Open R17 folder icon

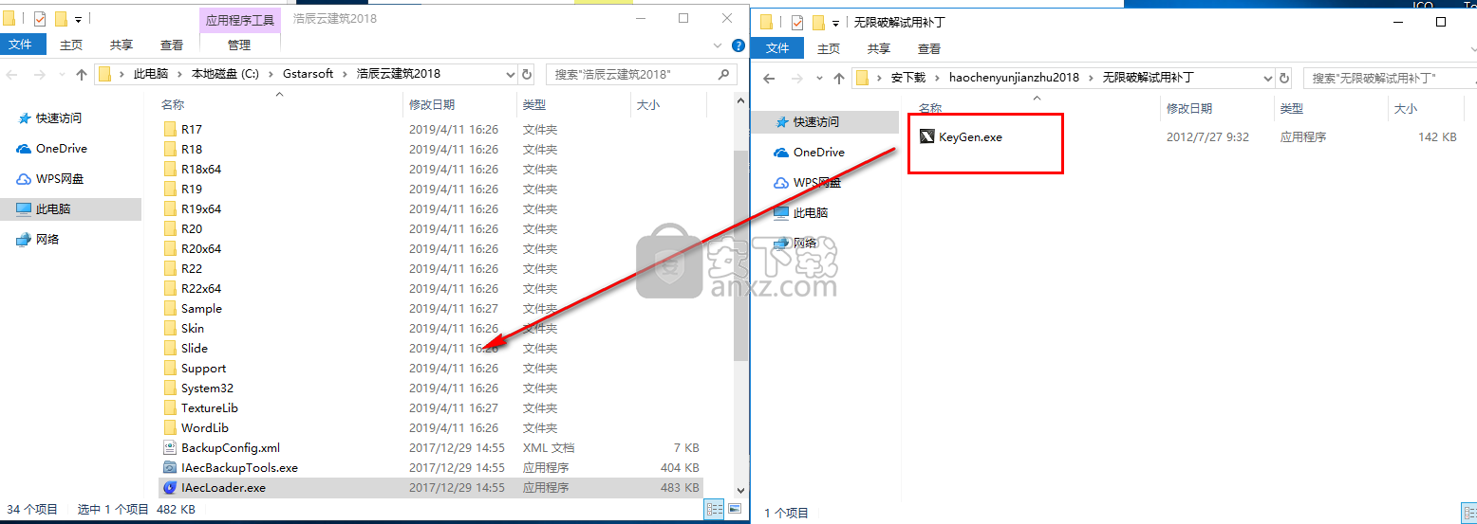[x=170, y=130]
